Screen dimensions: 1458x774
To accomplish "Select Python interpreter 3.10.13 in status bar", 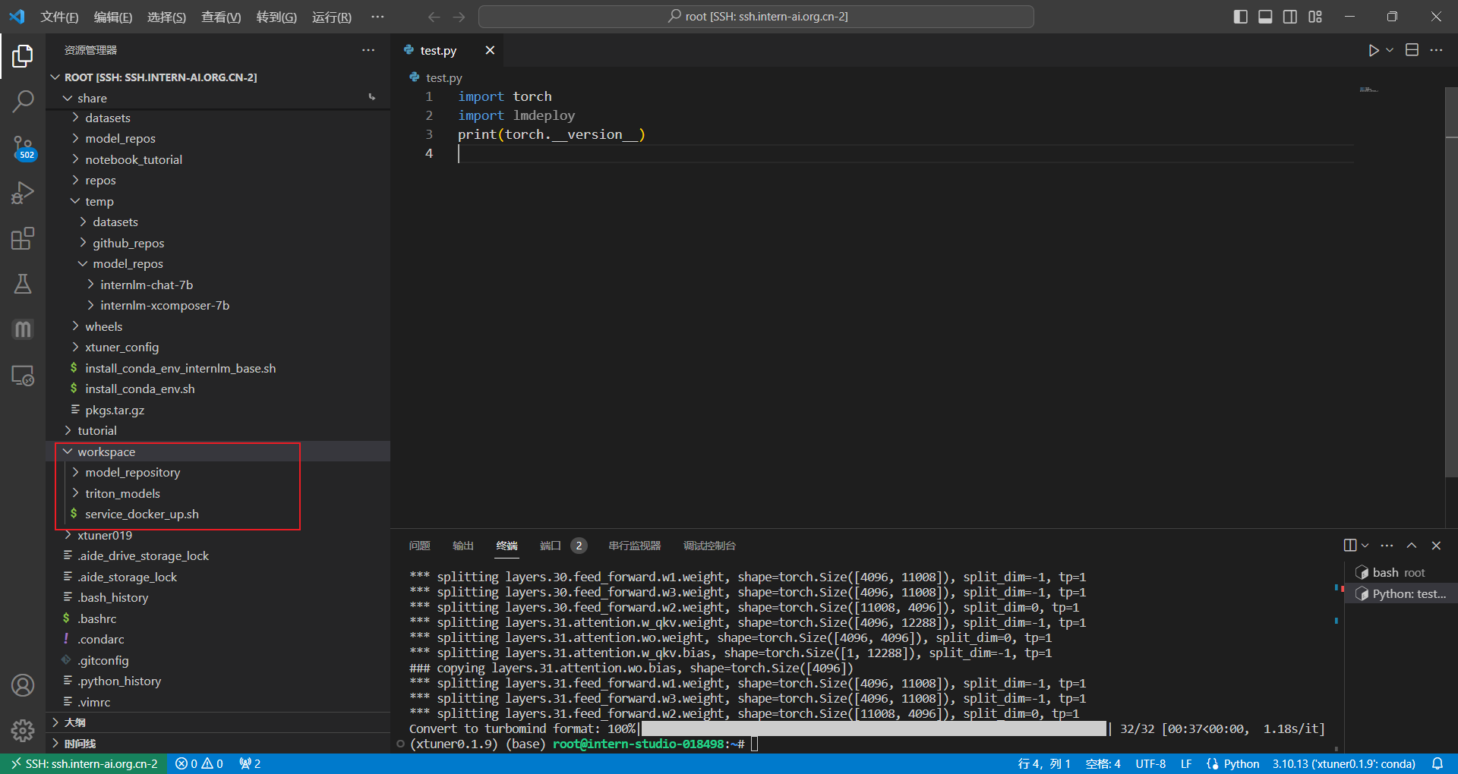I will coord(1343,763).
